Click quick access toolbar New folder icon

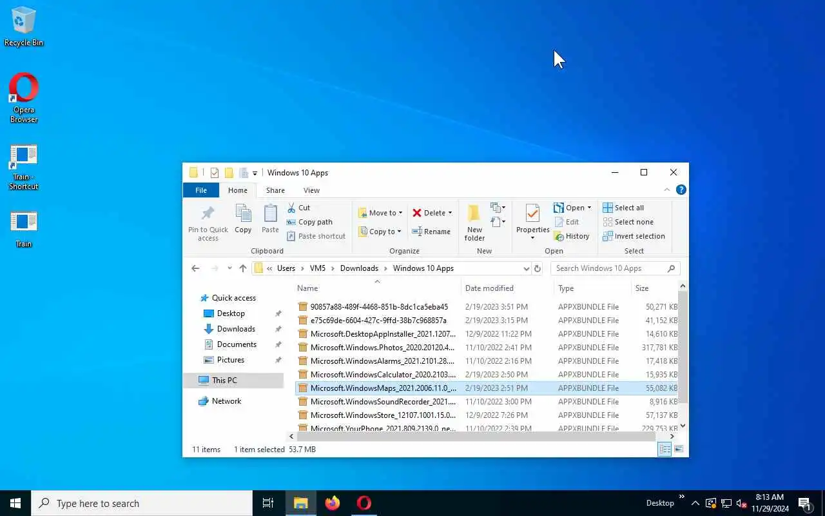(x=229, y=173)
